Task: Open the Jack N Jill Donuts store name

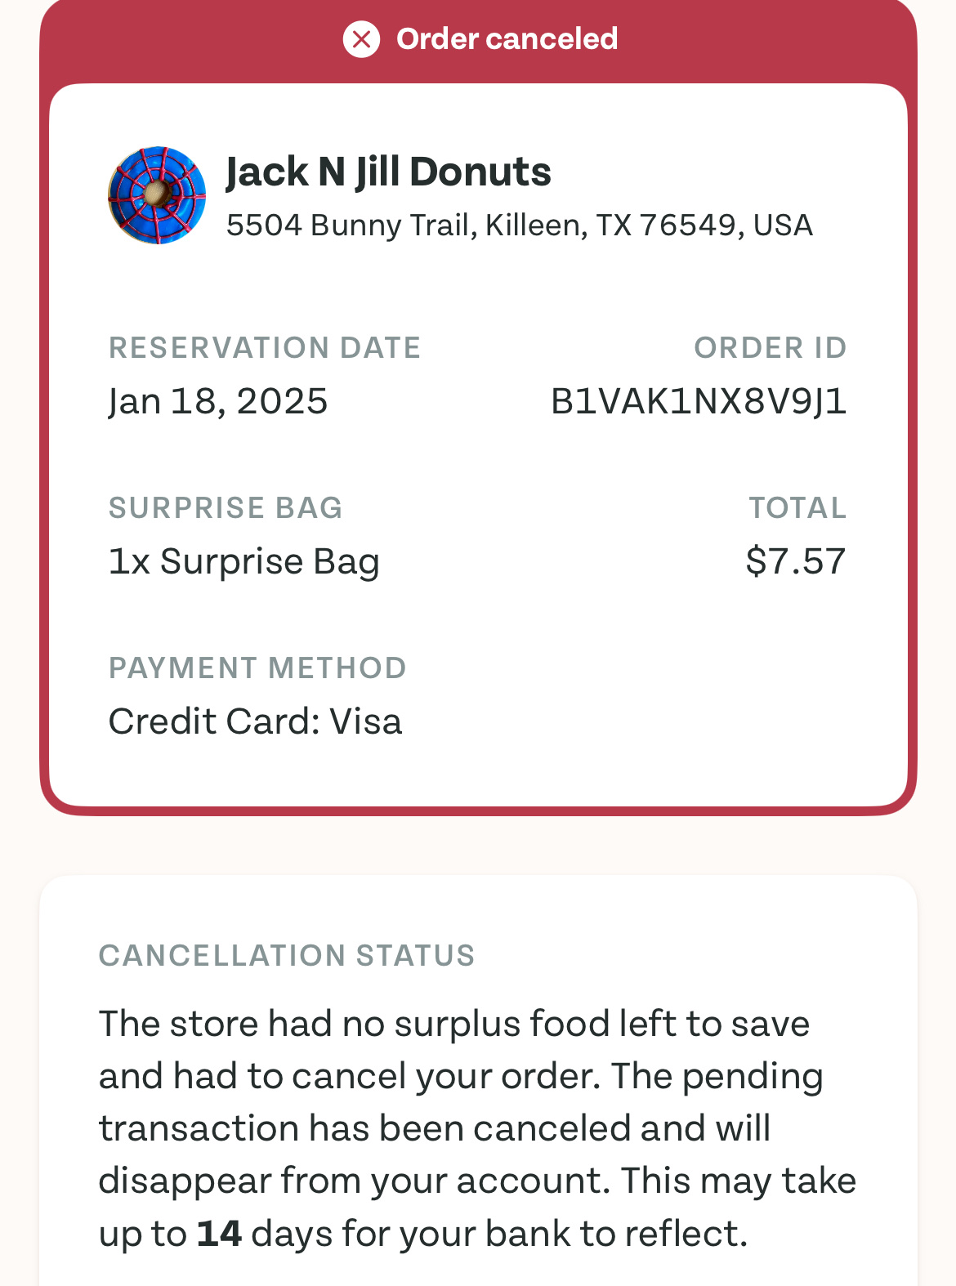Action: pos(388,172)
